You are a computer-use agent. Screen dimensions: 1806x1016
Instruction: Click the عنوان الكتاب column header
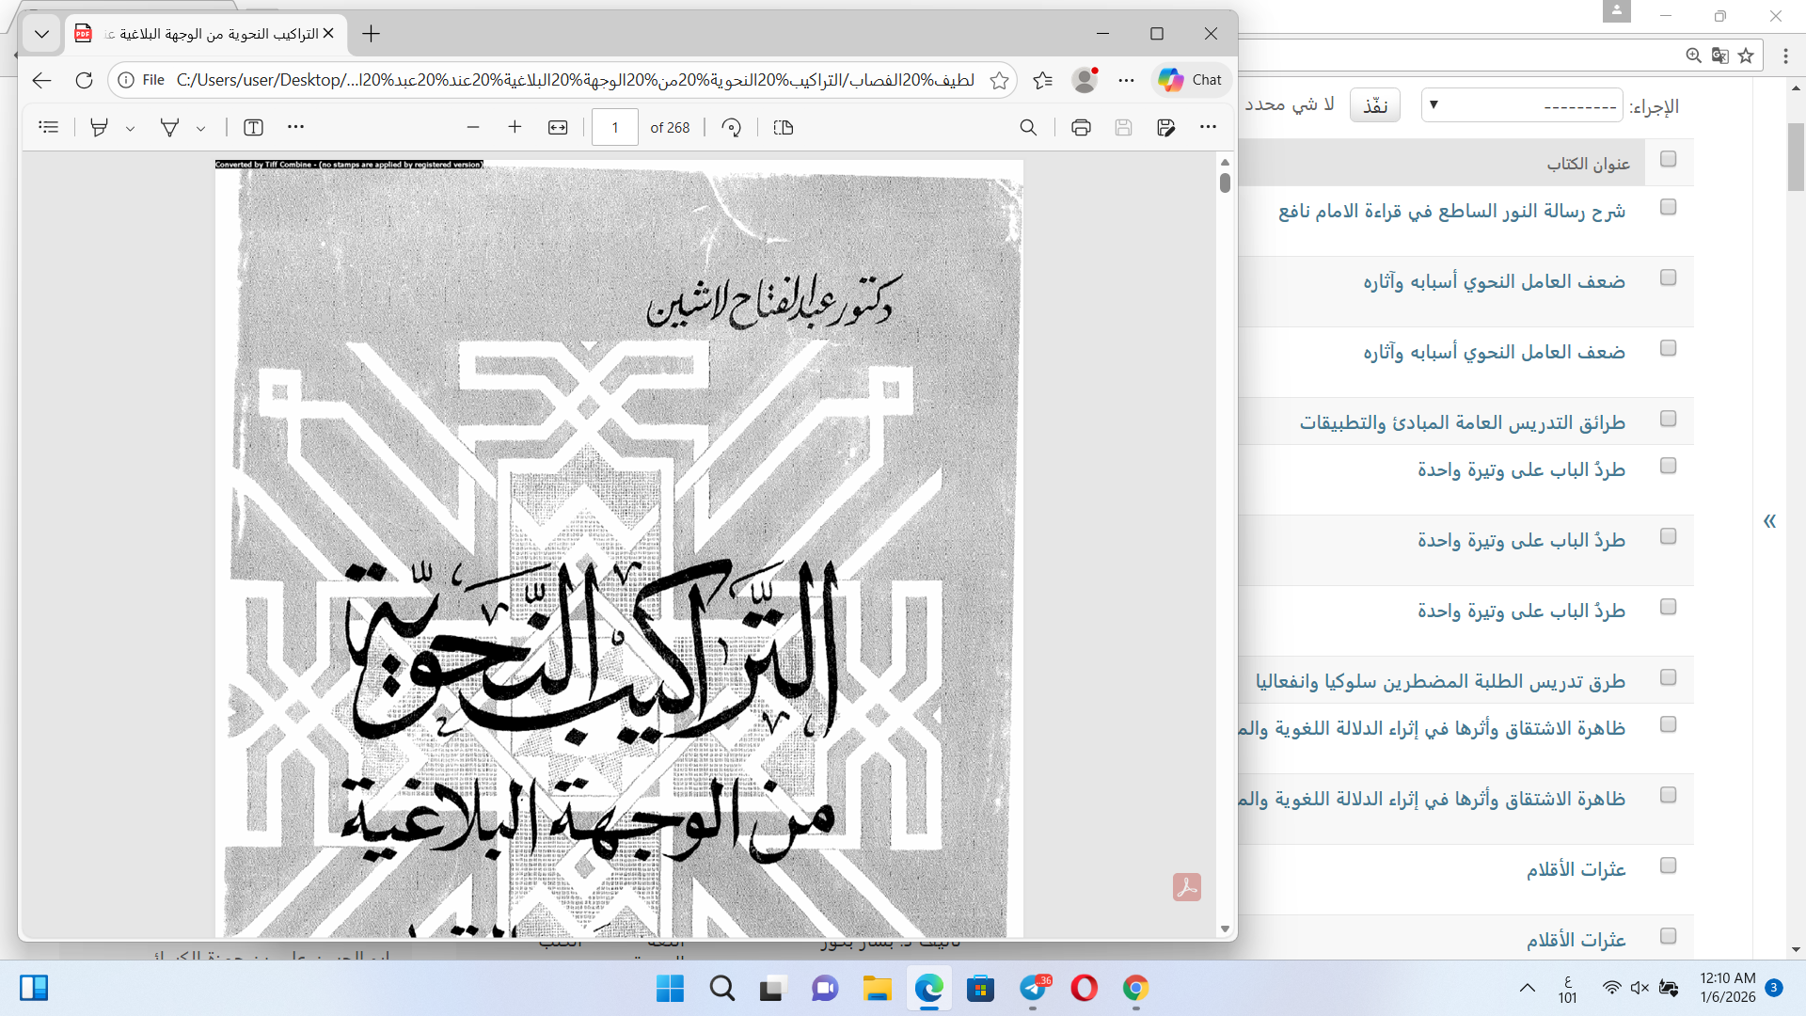(x=1589, y=164)
